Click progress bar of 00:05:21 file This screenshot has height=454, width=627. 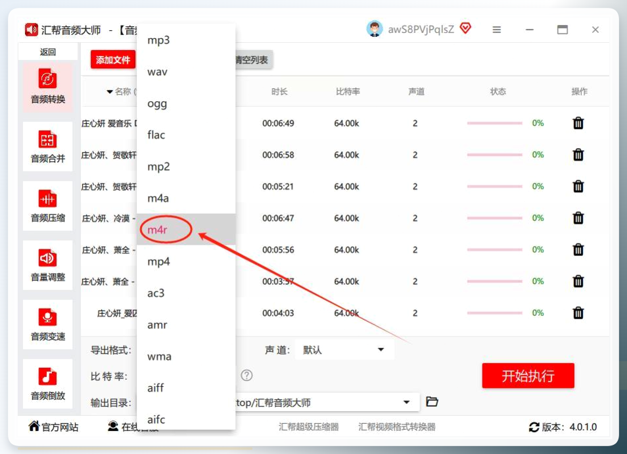point(495,186)
